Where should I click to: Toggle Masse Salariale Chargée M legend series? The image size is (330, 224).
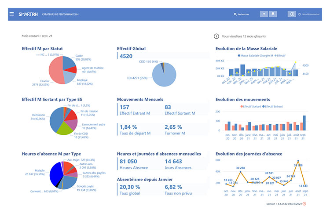tap(255, 55)
